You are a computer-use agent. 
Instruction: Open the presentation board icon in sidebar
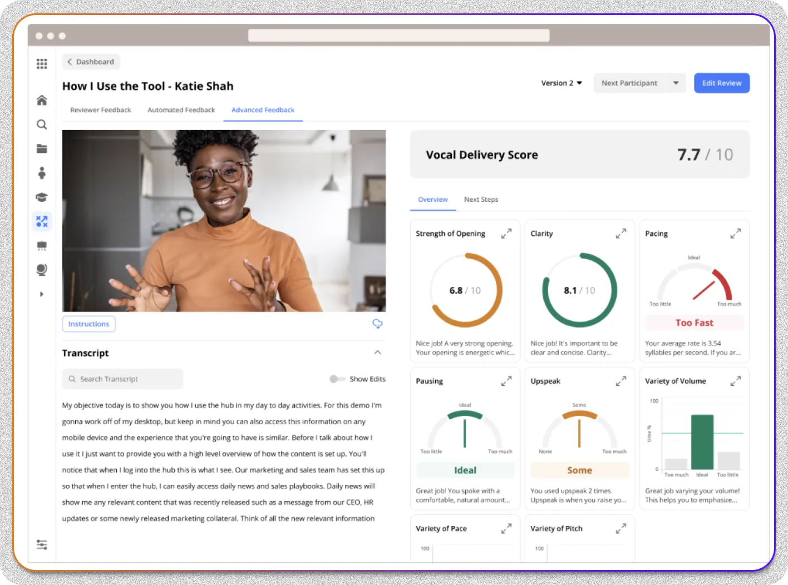pyautogui.click(x=42, y=246)
